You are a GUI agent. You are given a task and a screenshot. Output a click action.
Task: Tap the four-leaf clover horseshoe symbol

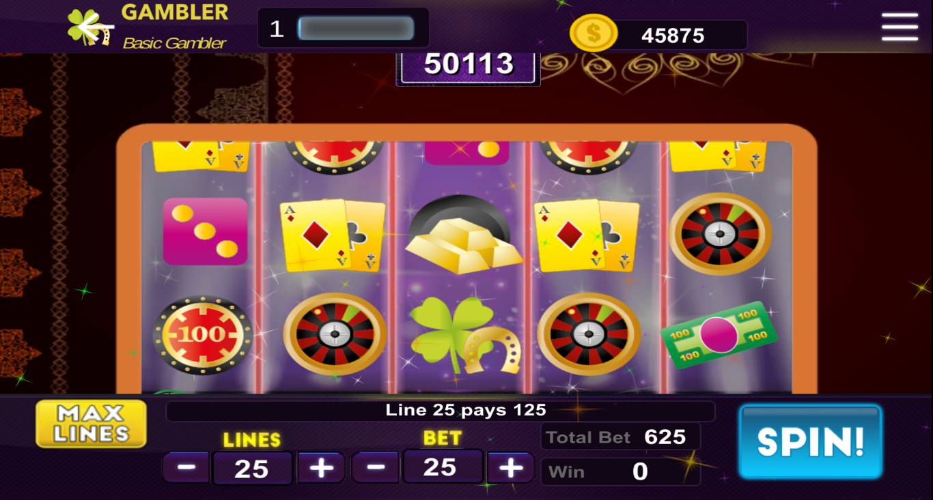point(464,335)
